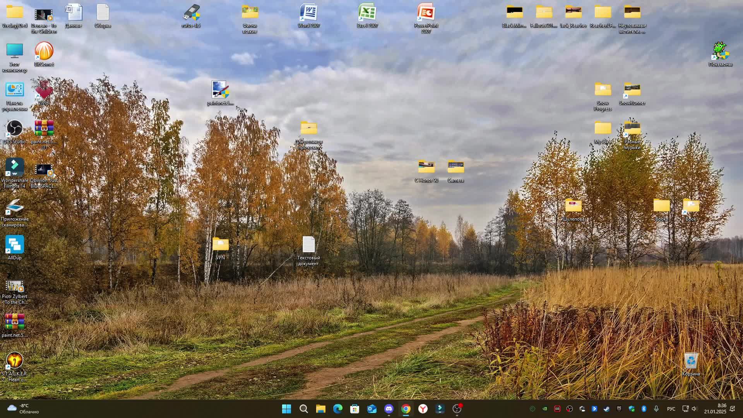Click the speaker volume tray icon
Screen dimensions: 743x418
[x=694, y=409]
